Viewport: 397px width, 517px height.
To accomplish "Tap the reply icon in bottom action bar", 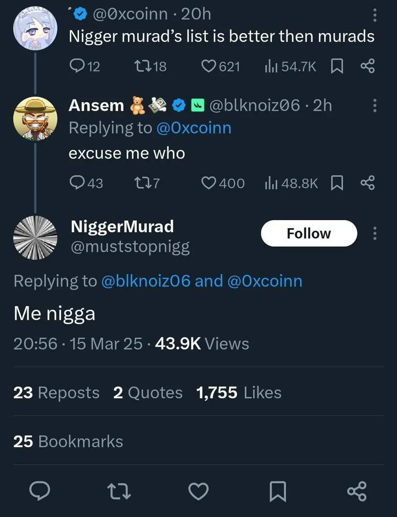I will 39,491.
